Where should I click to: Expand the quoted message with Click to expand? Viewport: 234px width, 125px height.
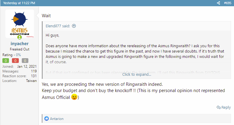coord(137,74)
